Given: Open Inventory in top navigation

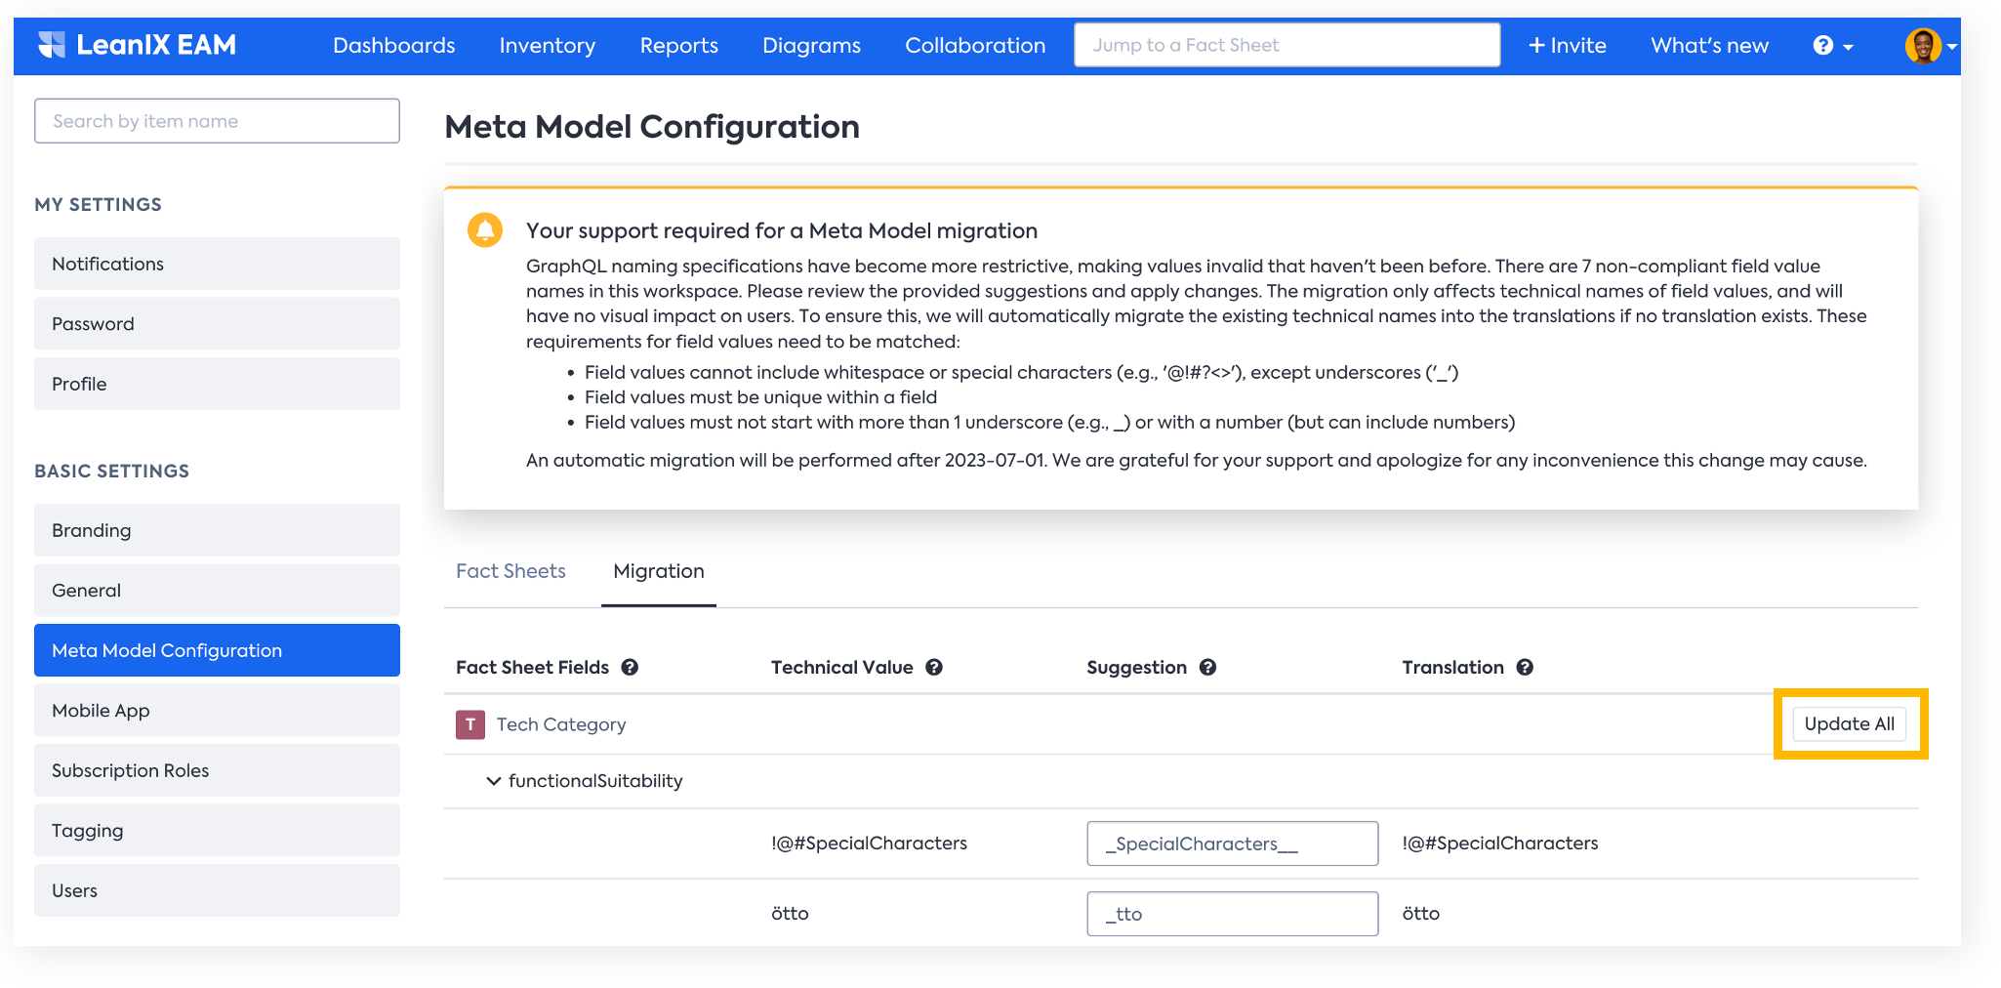Looking at the screenshot, I should 548,46.
